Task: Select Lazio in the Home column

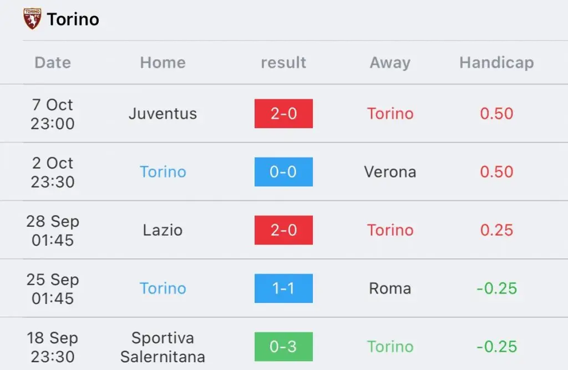Action: tap(163, 230)
